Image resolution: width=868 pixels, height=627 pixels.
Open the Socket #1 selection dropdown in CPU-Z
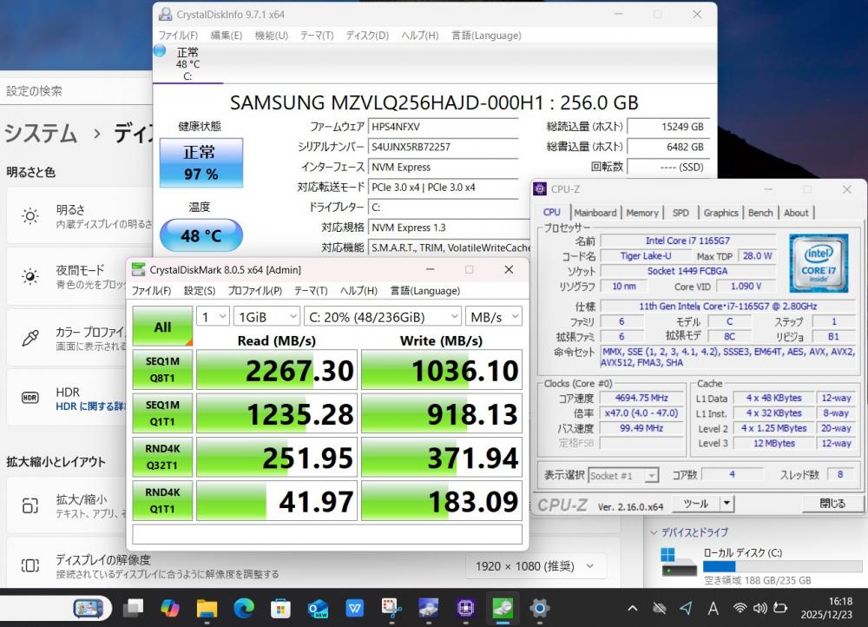pyautogui.click(x=623, y=475)
